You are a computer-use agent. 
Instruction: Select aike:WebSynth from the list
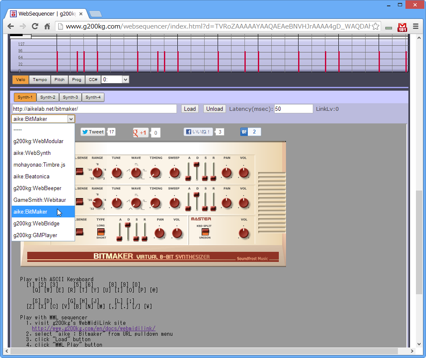pos(43,153)
